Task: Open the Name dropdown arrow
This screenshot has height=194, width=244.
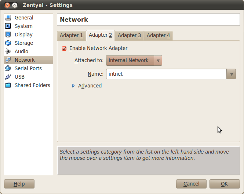Action: [231, 74]
